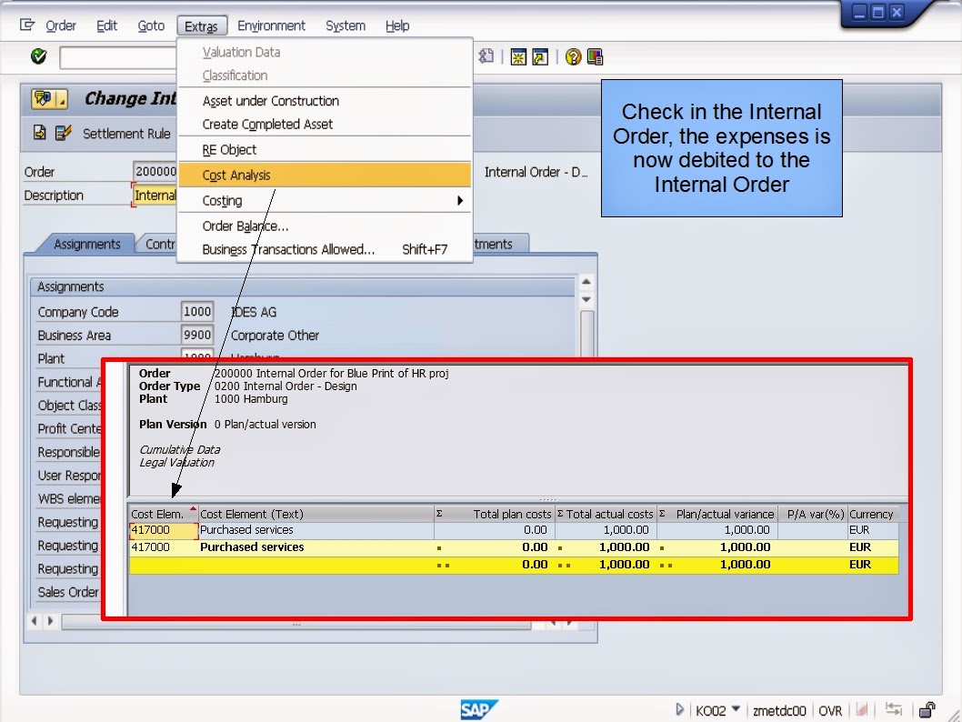Click the padlock icon in status bar
962x722 pixels.
927,710
